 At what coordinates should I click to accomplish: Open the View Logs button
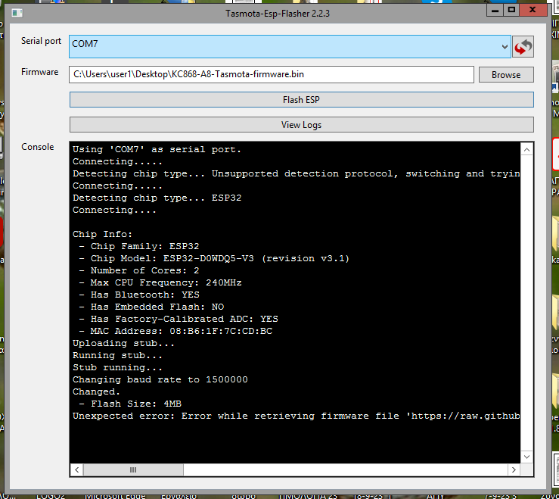point(301,125)
